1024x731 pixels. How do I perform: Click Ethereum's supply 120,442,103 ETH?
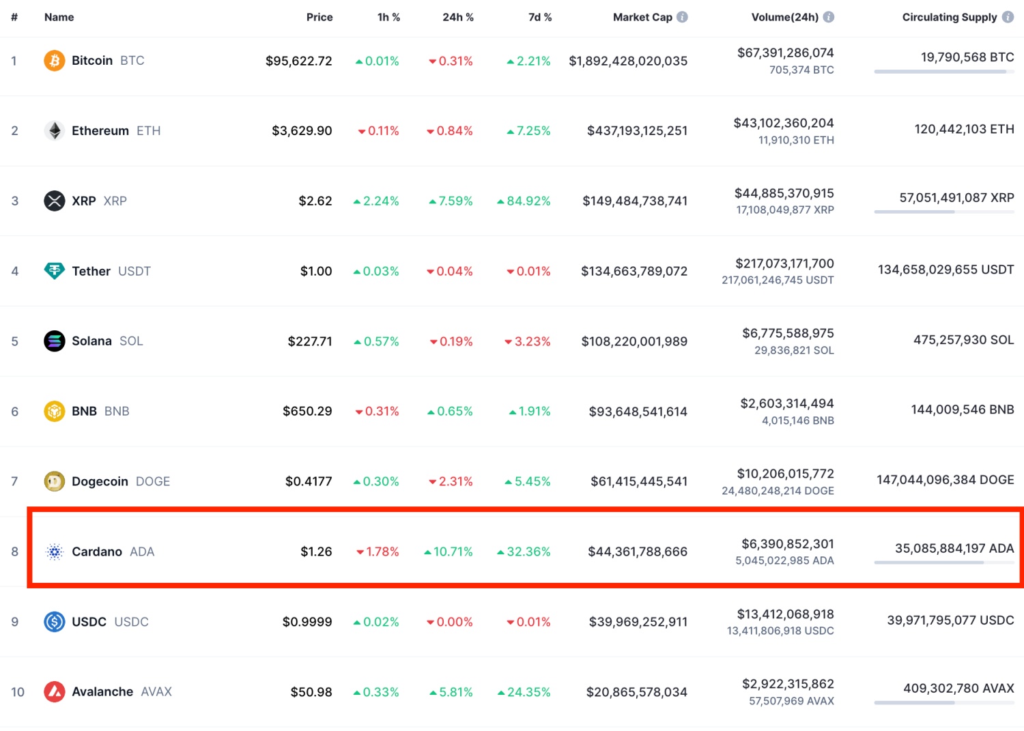pos(965,129)
